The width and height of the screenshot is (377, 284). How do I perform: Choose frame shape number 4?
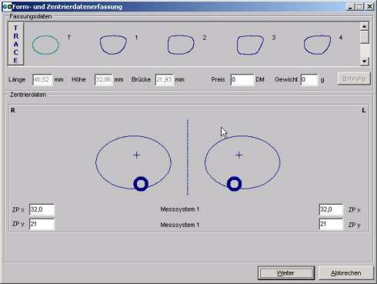tap(317, 45)
